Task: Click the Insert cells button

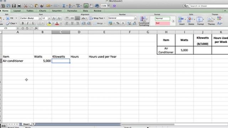Action: point(182,21)
